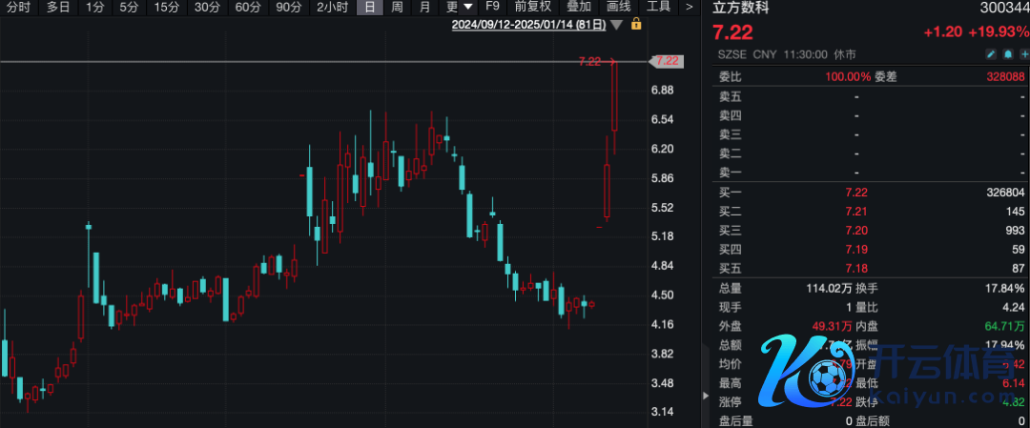The height and width of the screenshot is (428, 1030).
Task: Click the 卖五 row label
Action: click(730, 96)
